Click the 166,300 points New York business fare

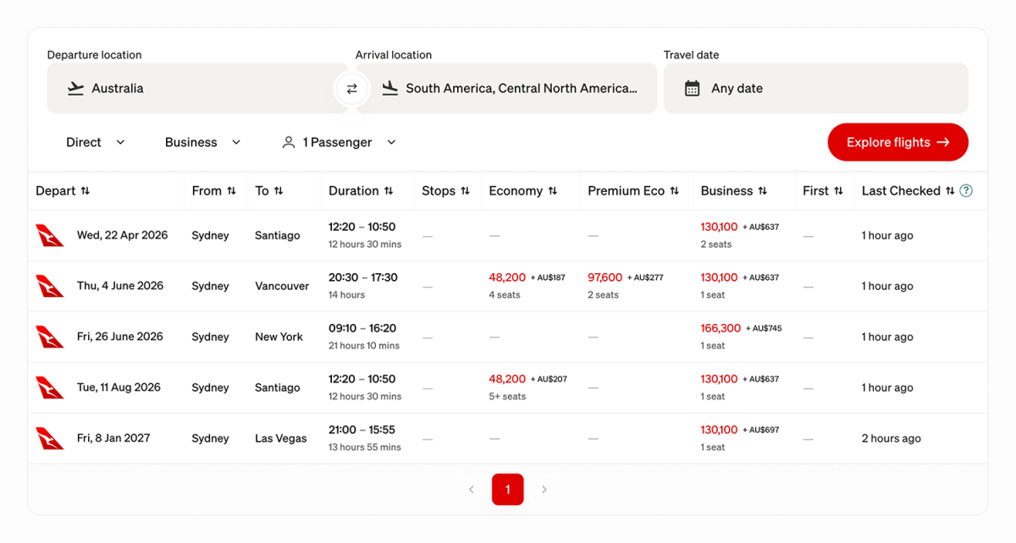coord(721,328)
